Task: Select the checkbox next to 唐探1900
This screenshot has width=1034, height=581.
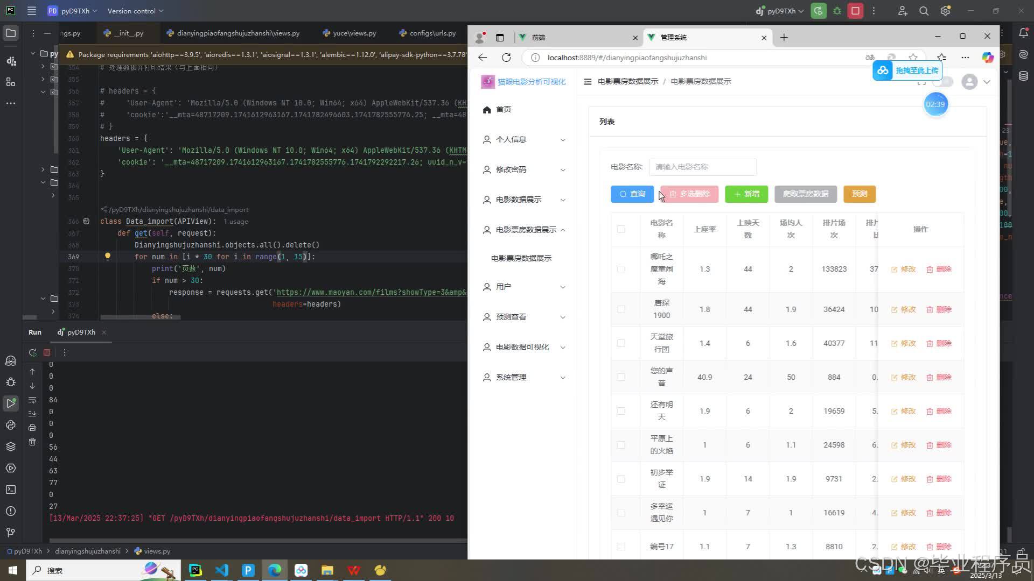Action: [x=621, y=309]
